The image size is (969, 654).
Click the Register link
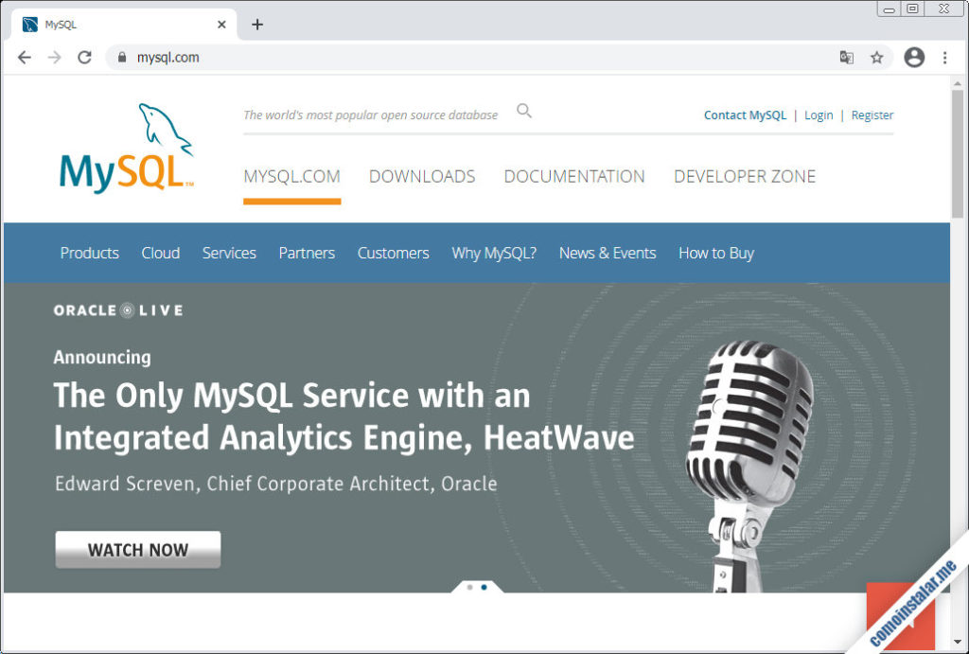click(x=872, y=115)
